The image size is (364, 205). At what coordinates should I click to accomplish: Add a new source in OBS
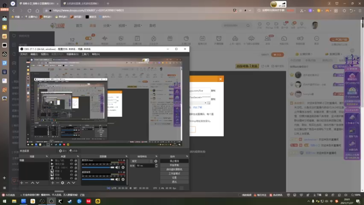tap(53, 183)
